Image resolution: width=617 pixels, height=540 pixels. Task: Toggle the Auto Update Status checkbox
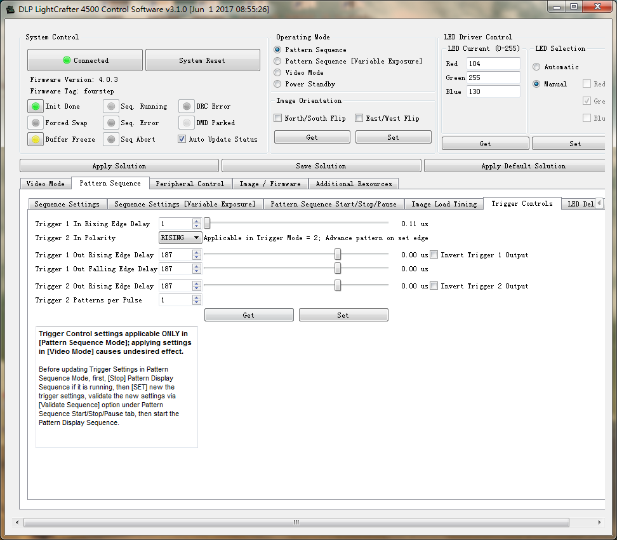click(x=182, y=139)
